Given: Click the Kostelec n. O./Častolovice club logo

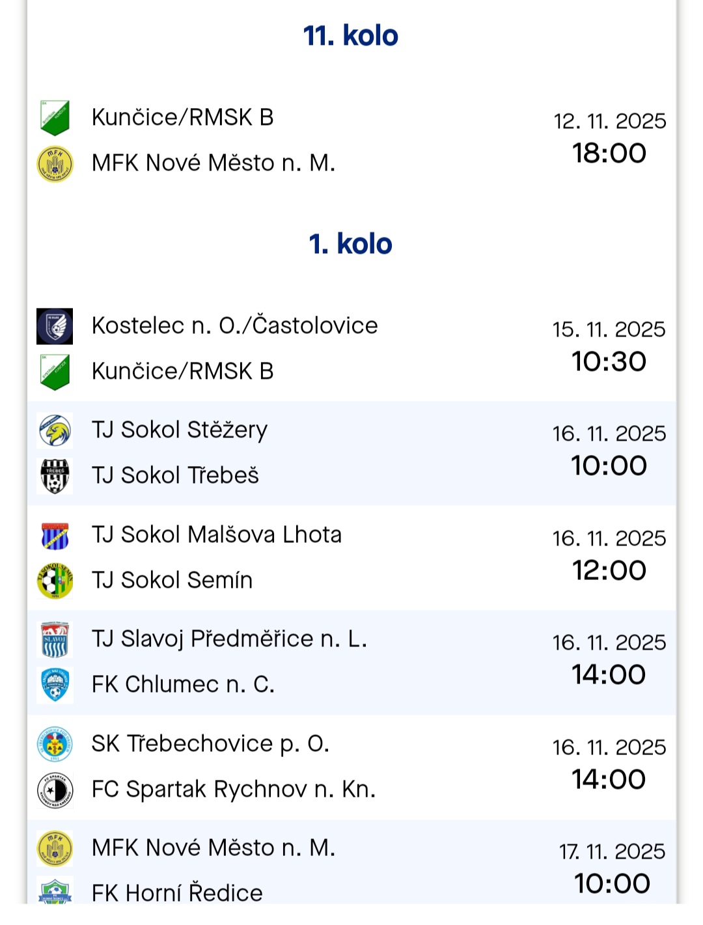Looking at the screenshot, I should [x=55, y=326].
